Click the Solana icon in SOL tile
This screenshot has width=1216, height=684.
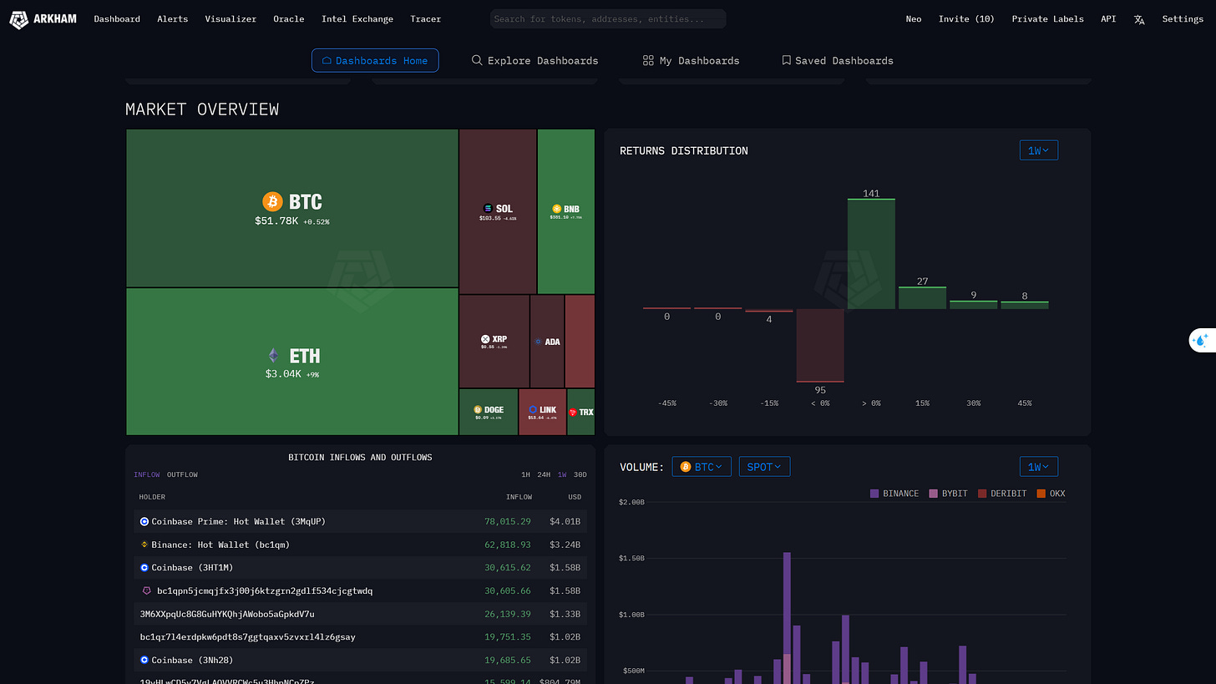pyautogui.click(x=488, y=209)
